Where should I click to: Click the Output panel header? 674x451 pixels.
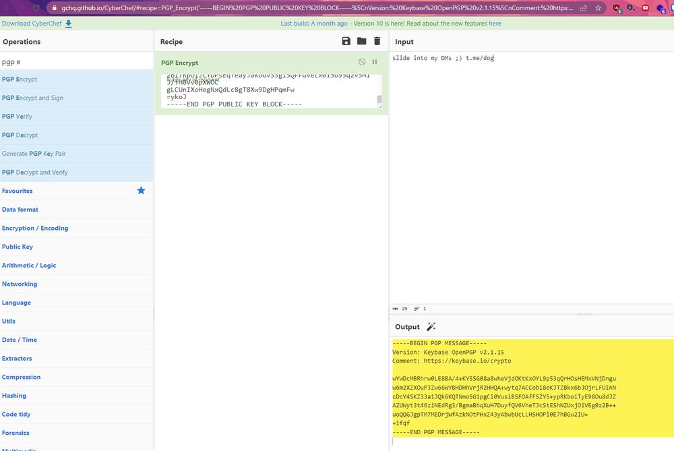407,327
